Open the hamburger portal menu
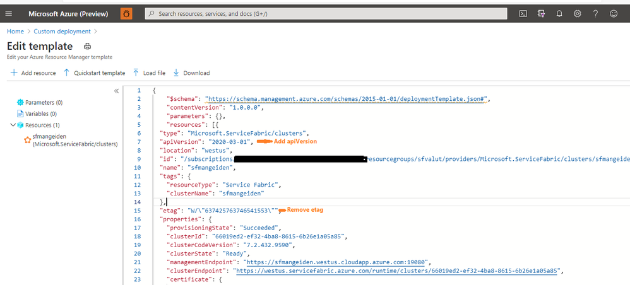Screen dimensions: 630x285 pos(9,14)
